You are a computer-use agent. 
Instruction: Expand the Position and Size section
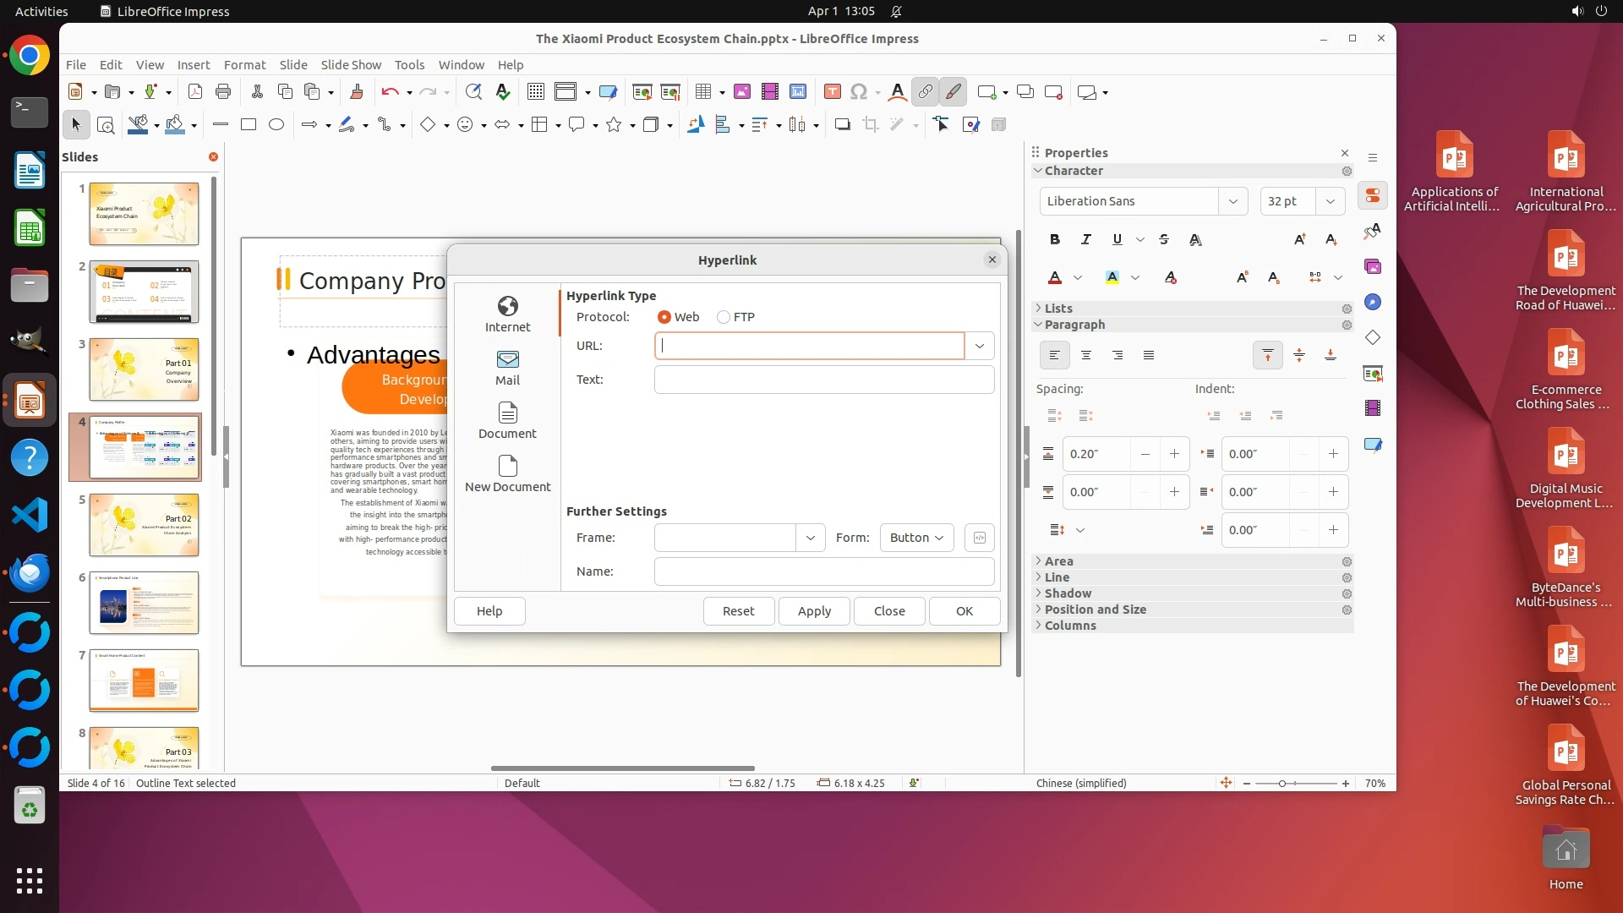[x=1095, y=610]
